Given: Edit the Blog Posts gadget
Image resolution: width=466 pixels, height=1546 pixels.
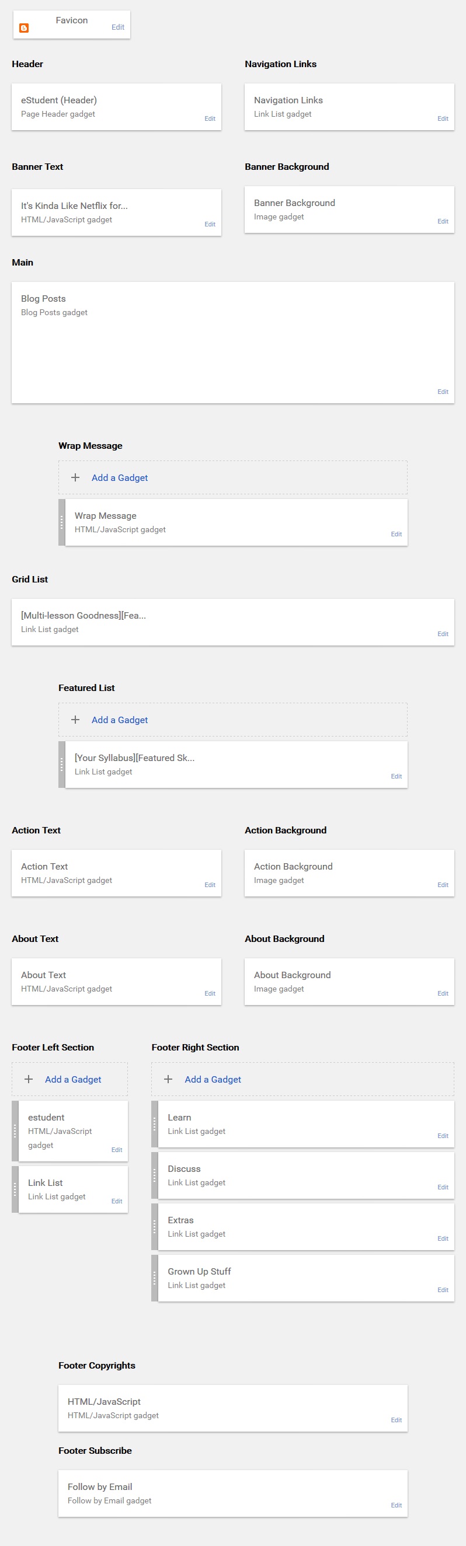Looking at the screenshot, I should click(443, 392).
